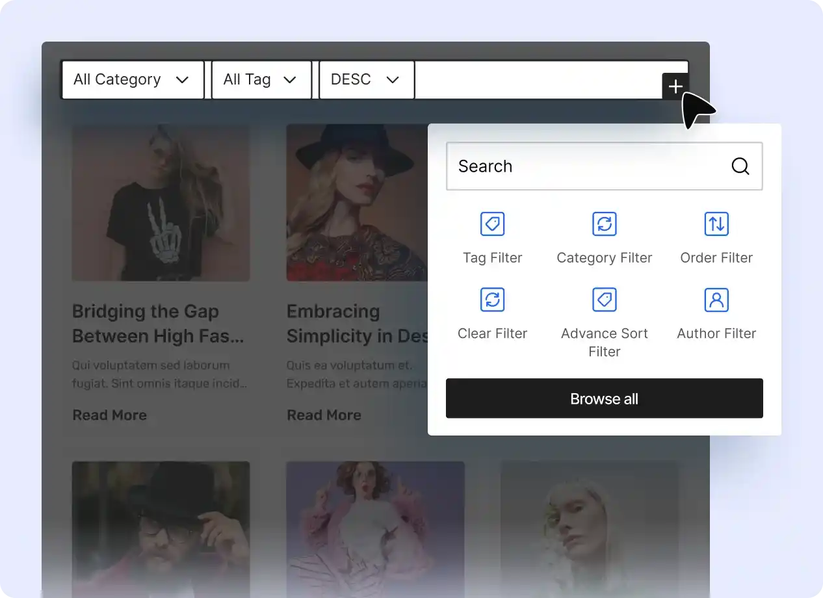The height and width of the screenshot is (598, 823).
Task: Expand the All Tag dropdown
Action: click(x=261, y=80)
